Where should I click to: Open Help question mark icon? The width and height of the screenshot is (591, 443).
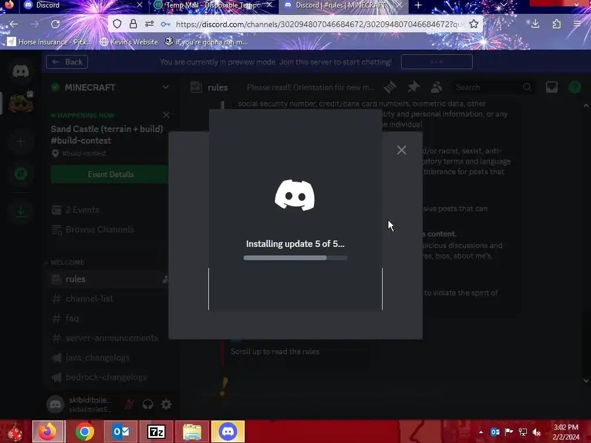tap(574, 87)
